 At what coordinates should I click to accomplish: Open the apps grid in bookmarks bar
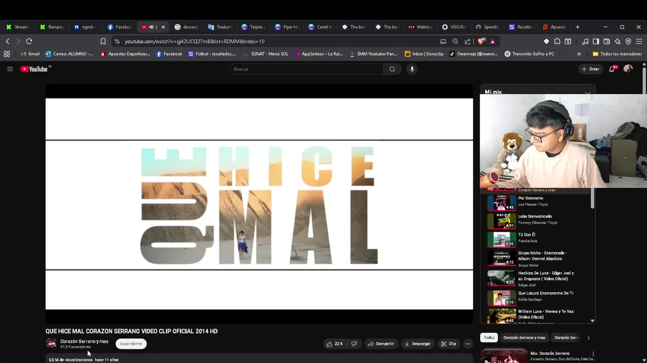click(x=7, y=54)
